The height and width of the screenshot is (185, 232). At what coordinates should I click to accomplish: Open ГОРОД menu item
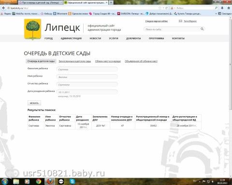[x=48, y=39]
